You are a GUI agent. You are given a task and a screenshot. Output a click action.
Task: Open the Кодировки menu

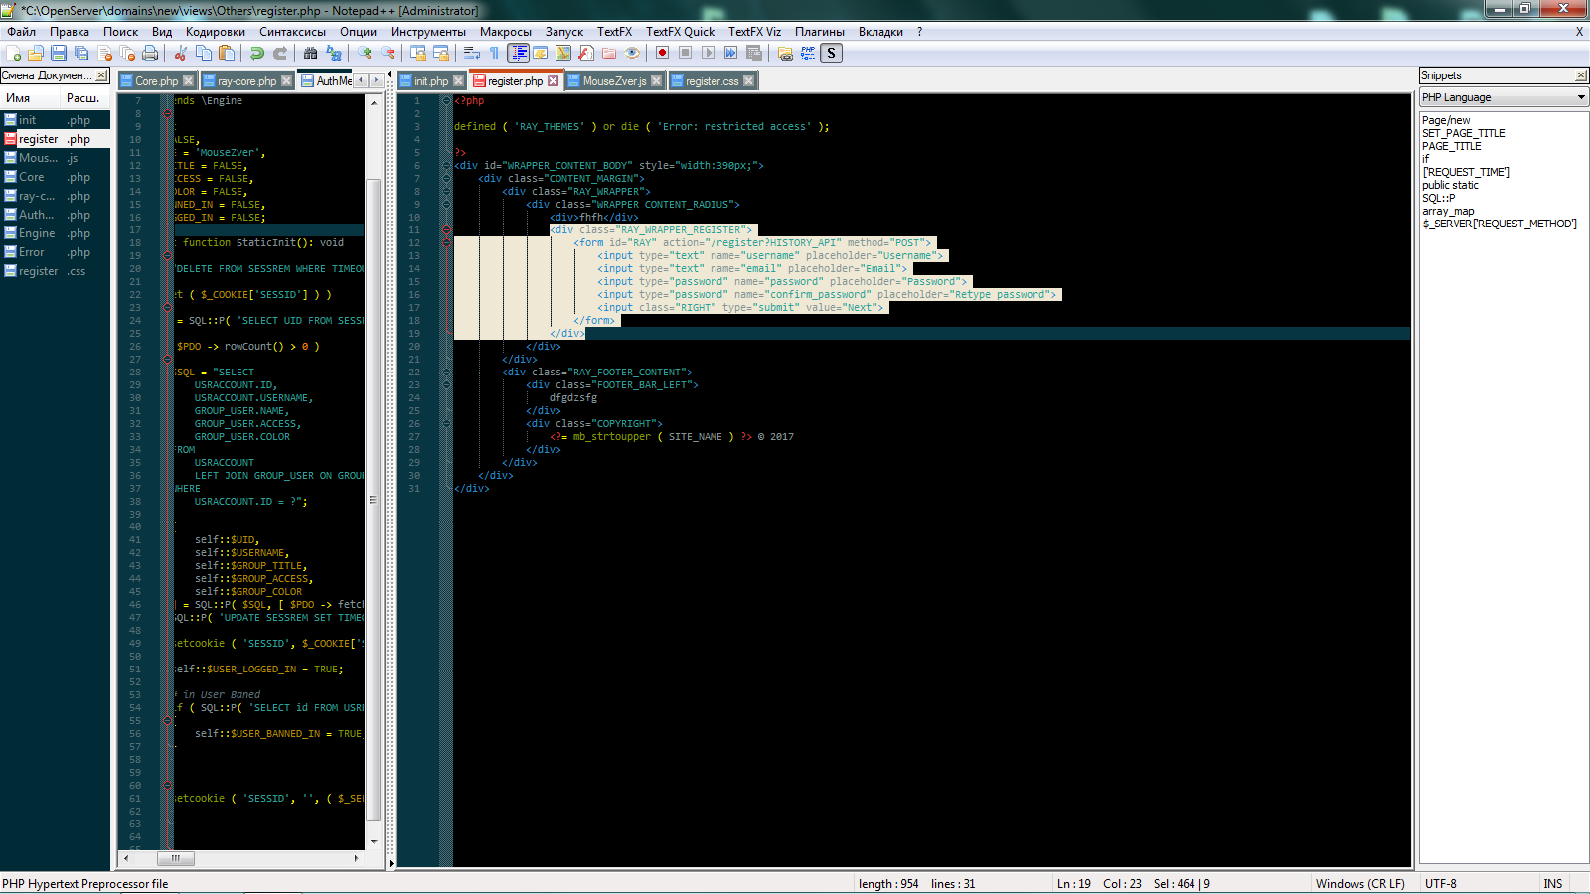[216, 32]
